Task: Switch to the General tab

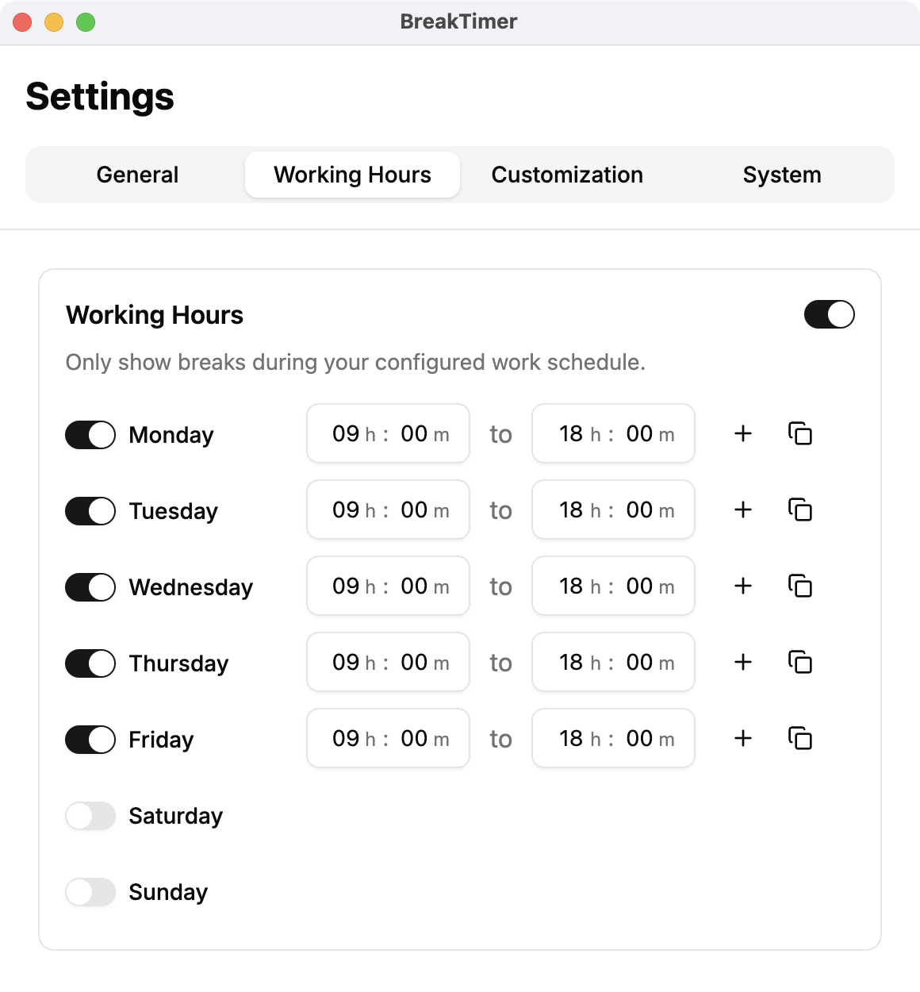Action: click(137, 175)
